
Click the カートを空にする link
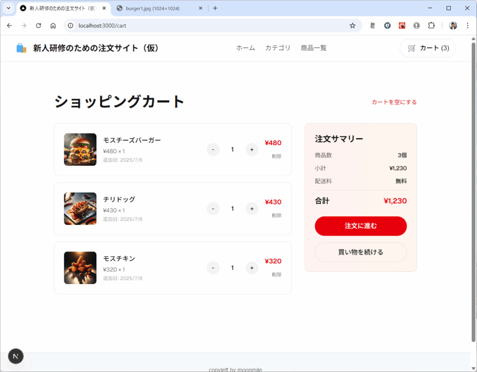coord(394,102)
